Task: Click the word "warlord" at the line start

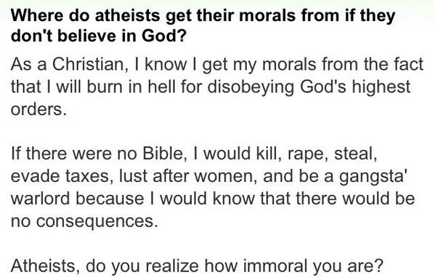Action: point(40,199)
